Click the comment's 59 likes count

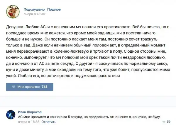(168, 121)
